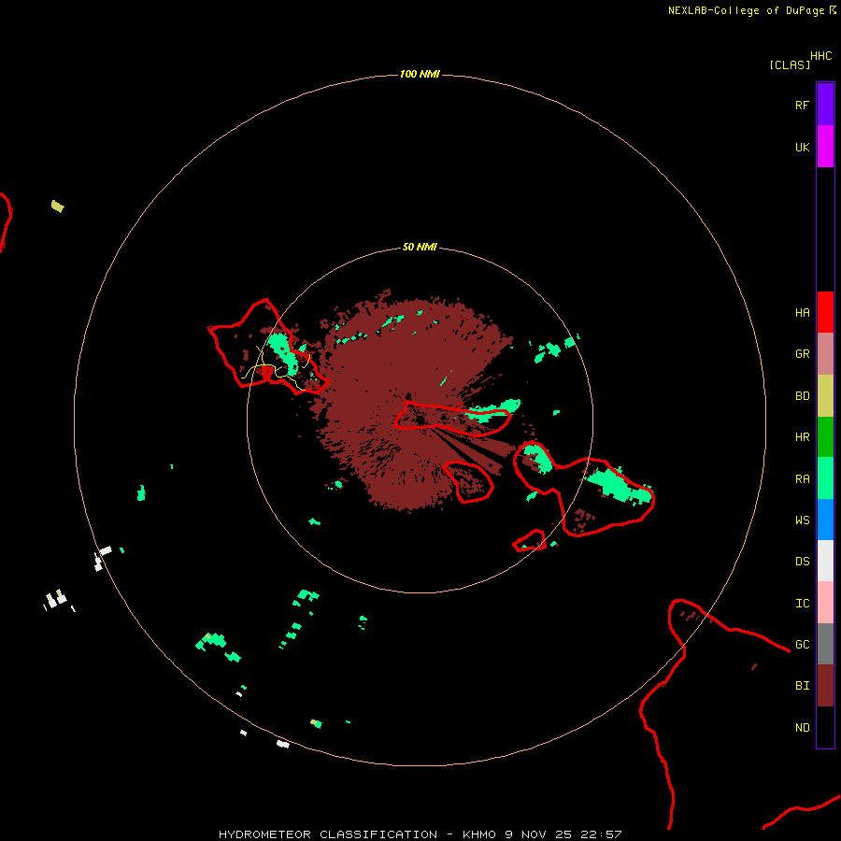Click the 50 NMI range ring label
The width and height of the screenshot is (841, 841).
(420, 247)
